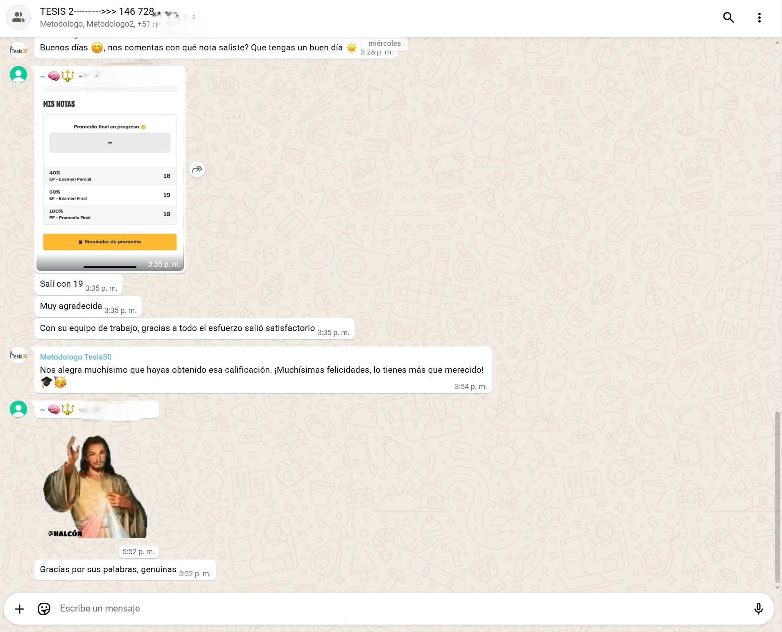782x632 pixels.
Task: Open the Jesus @HALCÓN sticker
Action: (95, 487)
